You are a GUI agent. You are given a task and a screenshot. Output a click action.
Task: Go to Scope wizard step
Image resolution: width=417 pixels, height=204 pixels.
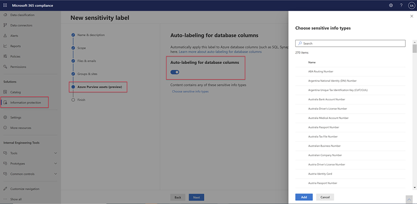point(82,48)
